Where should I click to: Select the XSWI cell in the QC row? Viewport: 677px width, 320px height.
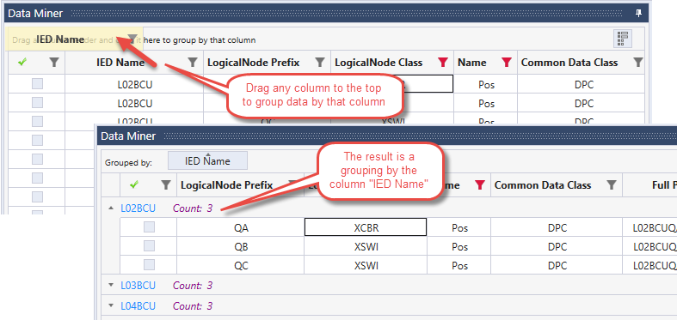coord(366,264)
